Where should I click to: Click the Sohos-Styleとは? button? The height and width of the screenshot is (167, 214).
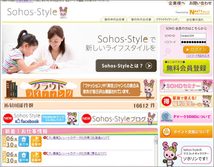[x=126, y=66]
